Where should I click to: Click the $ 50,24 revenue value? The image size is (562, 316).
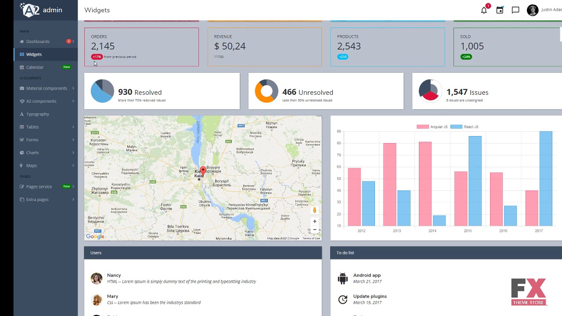coord(230,46)
